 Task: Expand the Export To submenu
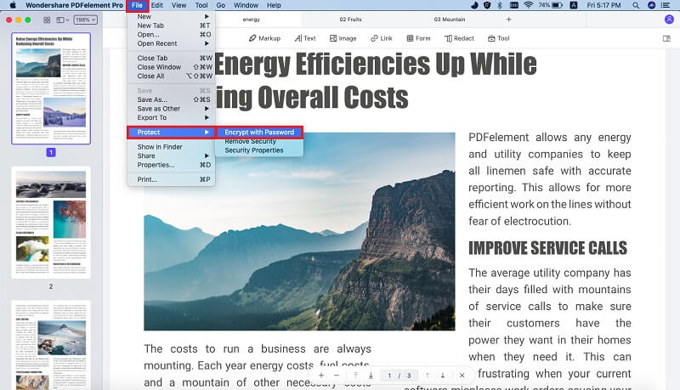pyautogui.click(x=172, y=118)
